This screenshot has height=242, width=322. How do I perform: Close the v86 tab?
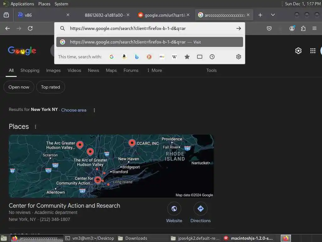pyautogui.click(x=68, y=15)
